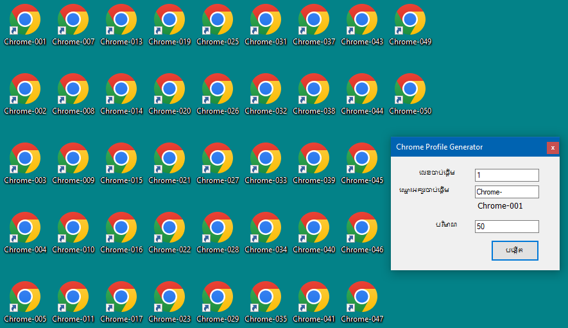This screenshot has width=568, height=328.
Task: Click the Chrome-044 shortcut icon
Action: pos(362,94)
